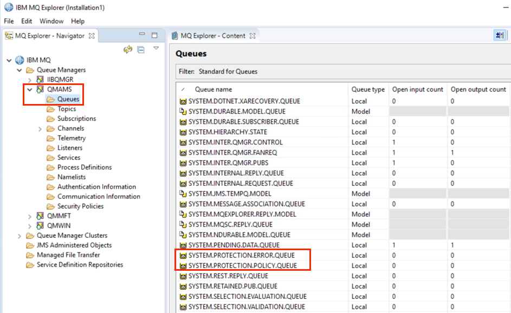
Task: Select Subscriptions in the tree
Action: (x=76, y=119)
